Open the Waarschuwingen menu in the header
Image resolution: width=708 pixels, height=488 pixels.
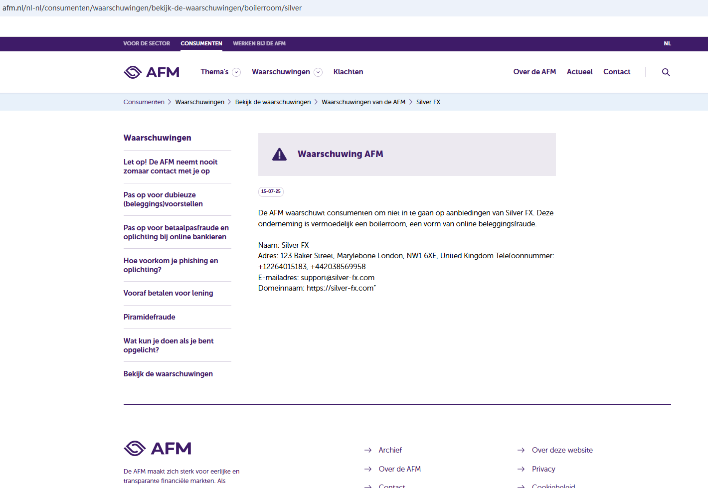click(281, 72)
